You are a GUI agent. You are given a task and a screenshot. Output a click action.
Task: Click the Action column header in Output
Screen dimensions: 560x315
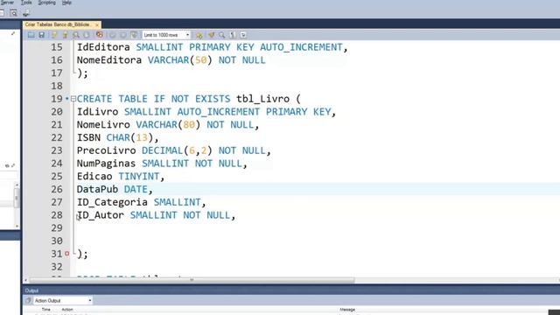click(x=67, y=310)
